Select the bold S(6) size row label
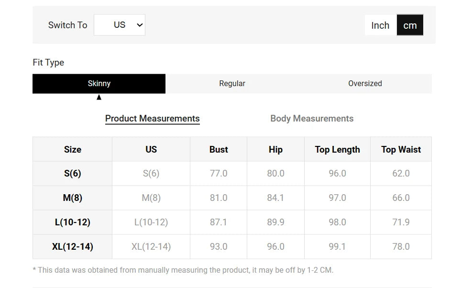Viewport: 461px width, 288px height. (73, 174)
